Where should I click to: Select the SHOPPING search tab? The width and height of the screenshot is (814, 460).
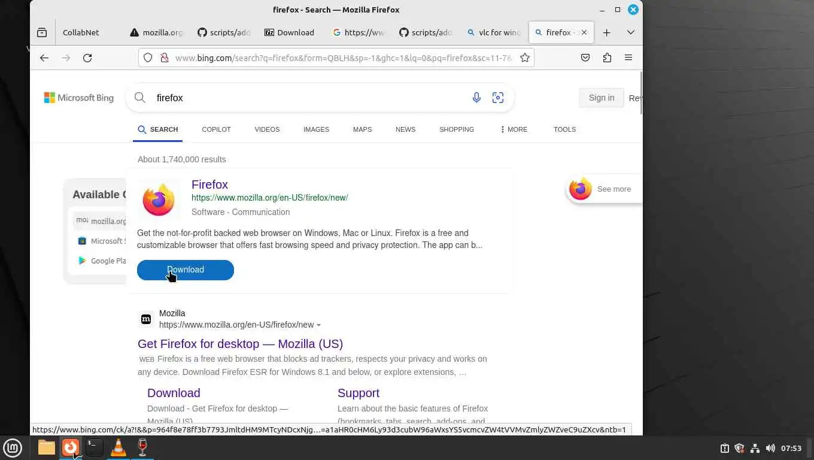(x=457, y=129)
